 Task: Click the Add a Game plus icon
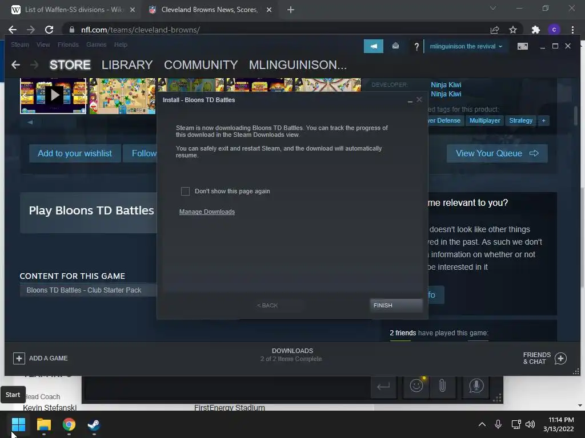click(x=19, y=358)
